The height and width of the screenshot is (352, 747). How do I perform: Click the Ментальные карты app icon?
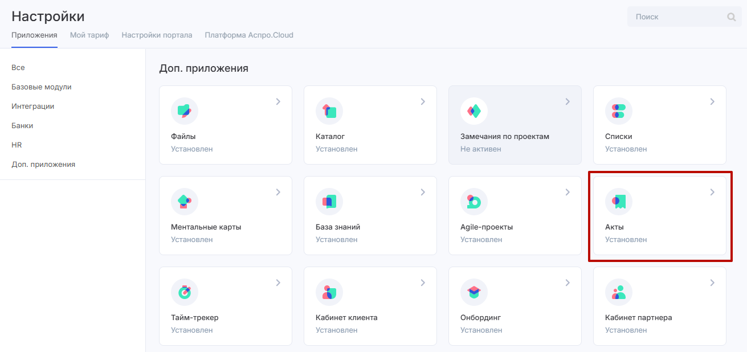185,202
